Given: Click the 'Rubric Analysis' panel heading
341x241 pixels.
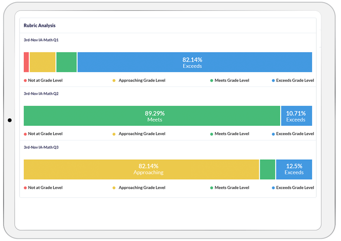Looking at the screenshot, I should 40,26.
